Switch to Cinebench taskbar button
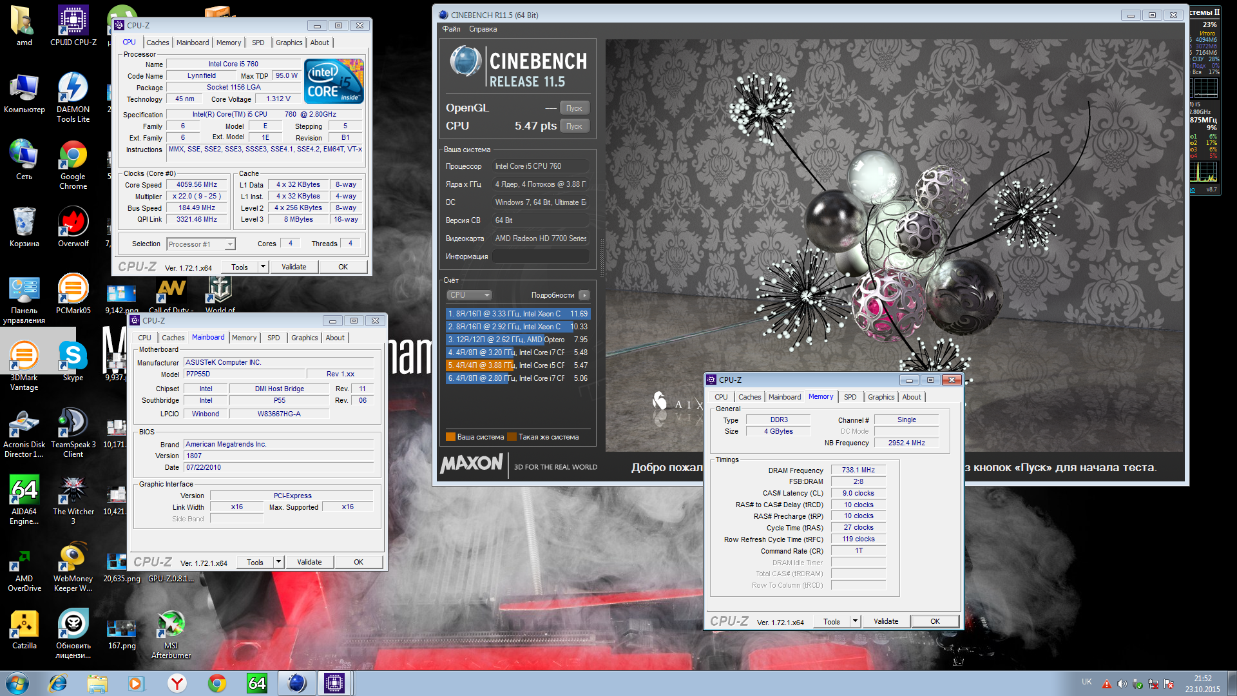1237x696 pixels. [296, 683]
